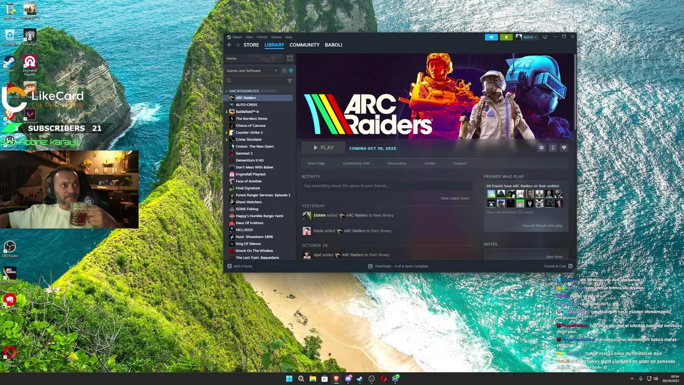This screenshot has height=385, width=684.
Task: Select OBS Studio desktop shortcut
Action: [9, 249]
